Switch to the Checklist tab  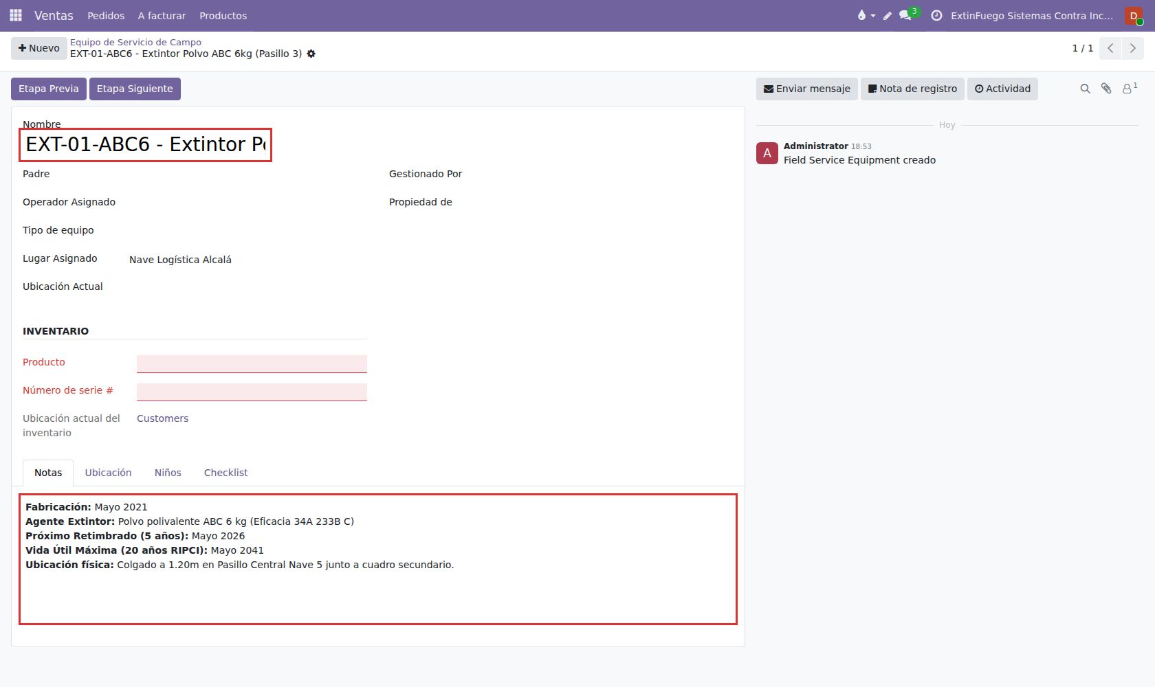pos(225,473)
